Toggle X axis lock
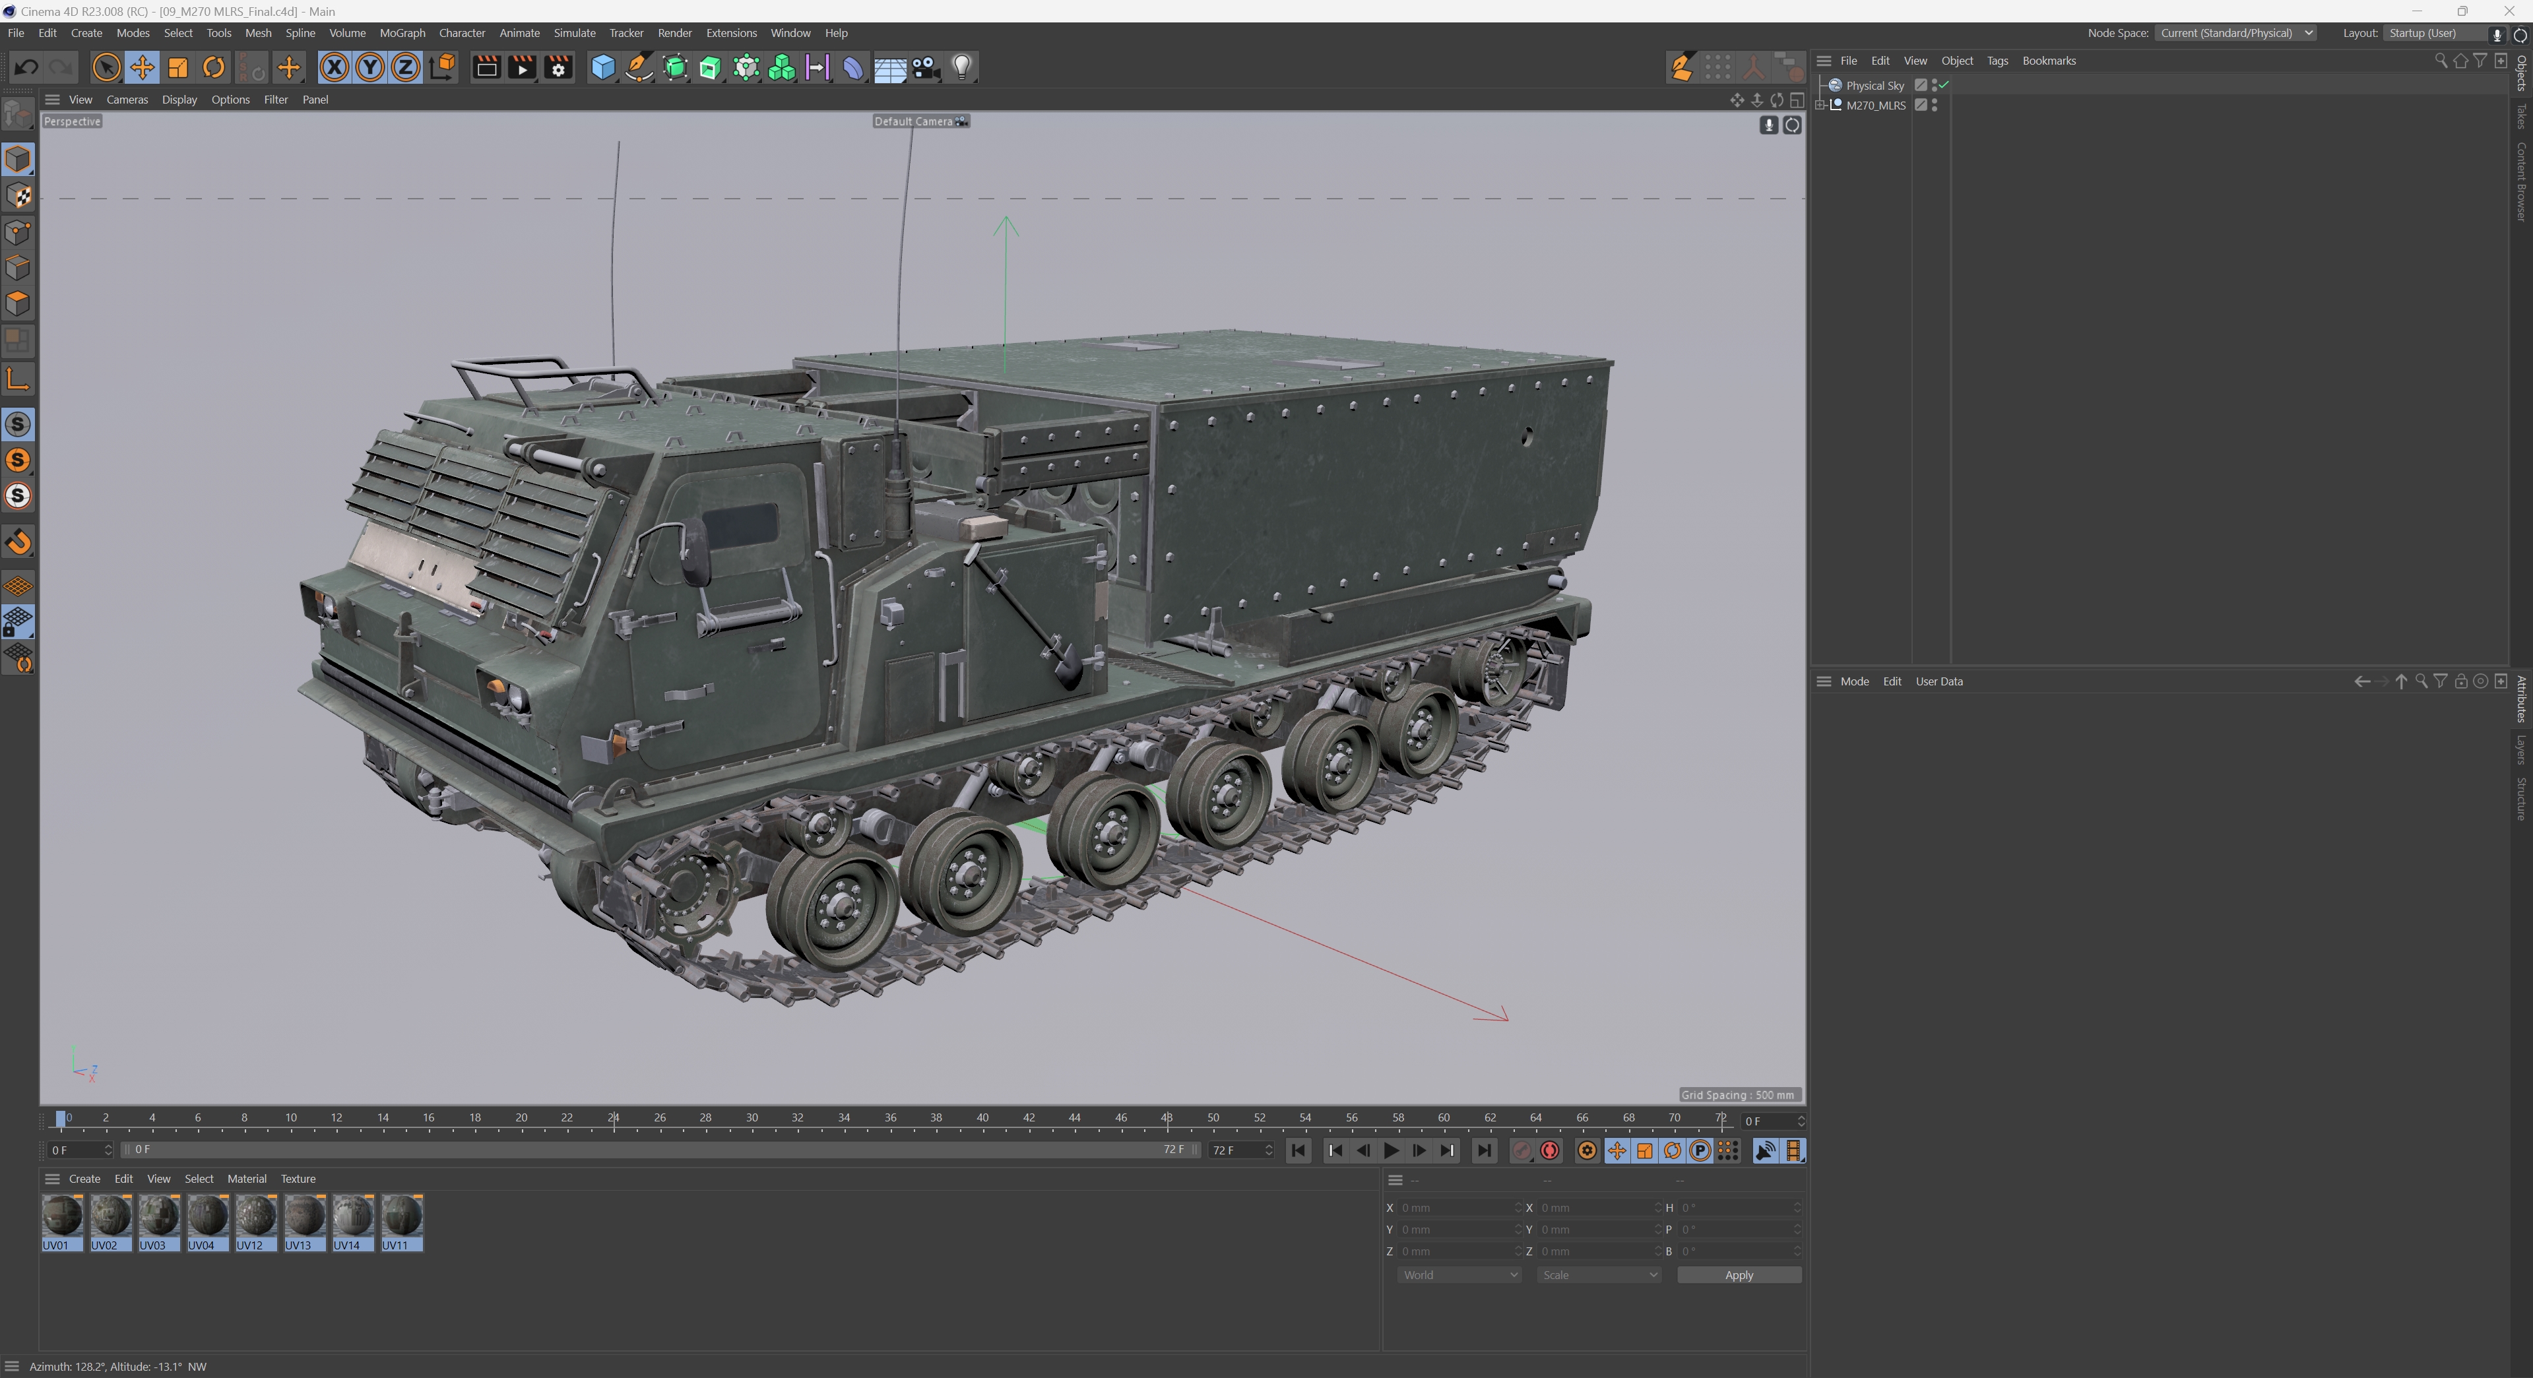 (x=335, y=68)
